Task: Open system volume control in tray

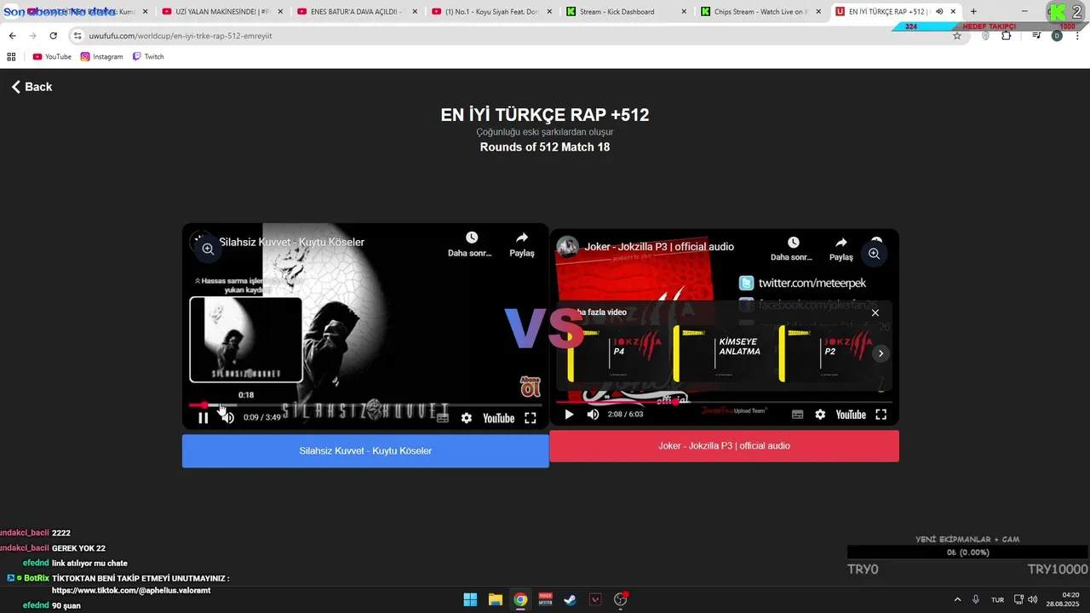Action: 1033,599
